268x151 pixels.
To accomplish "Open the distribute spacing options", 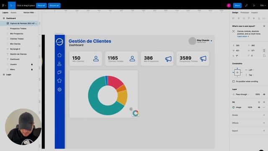I will pos(264,18).
